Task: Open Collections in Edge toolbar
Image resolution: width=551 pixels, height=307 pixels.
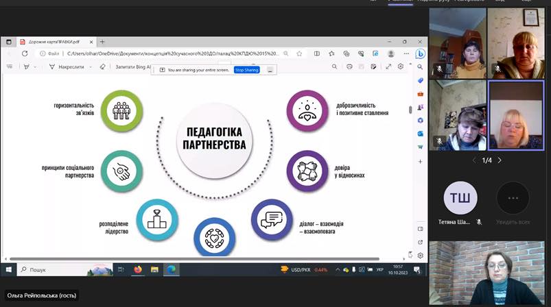Action: tap(347, 53)
